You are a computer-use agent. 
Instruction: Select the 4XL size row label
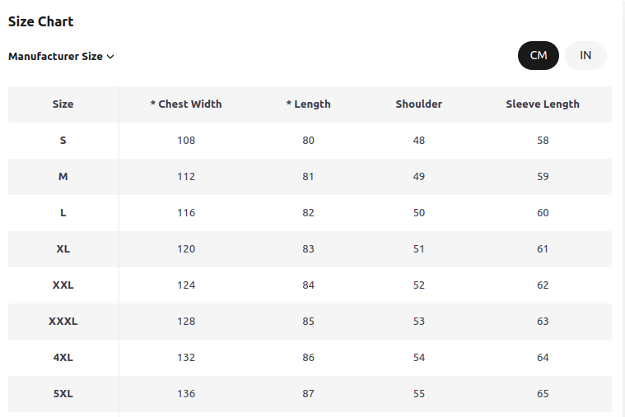(63, 358)
